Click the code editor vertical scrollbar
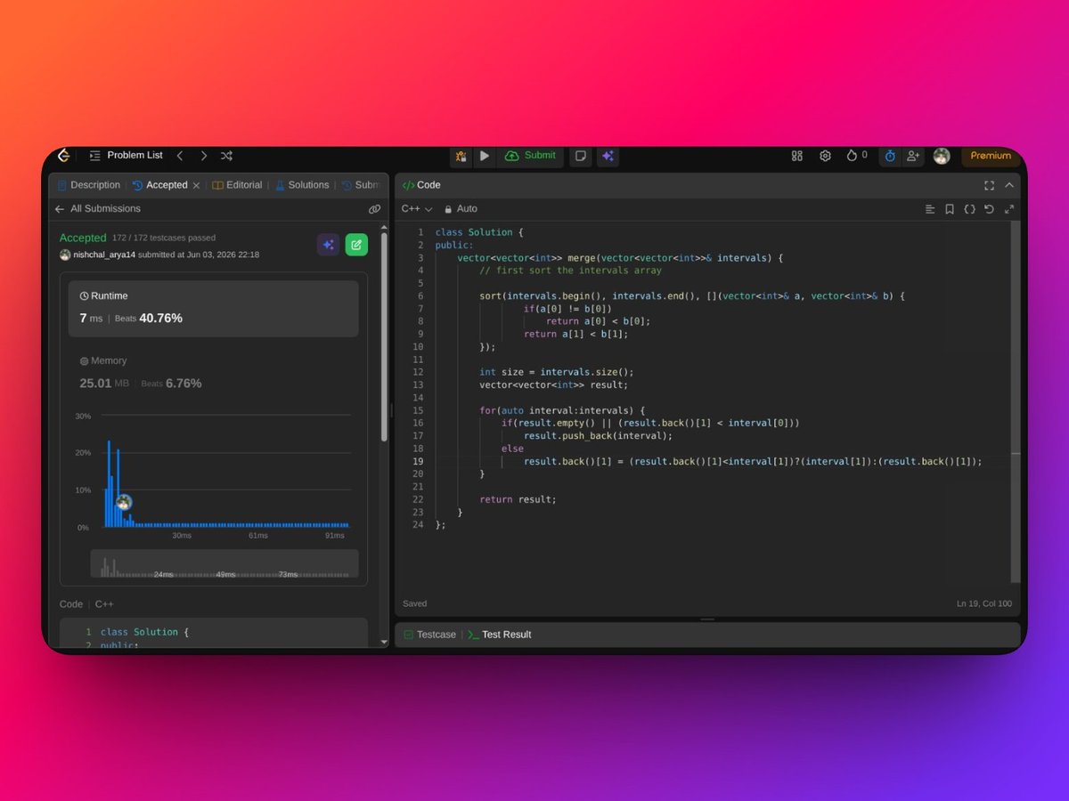The width and height of the screenshot is (1069, 801). click(1016, 402)
